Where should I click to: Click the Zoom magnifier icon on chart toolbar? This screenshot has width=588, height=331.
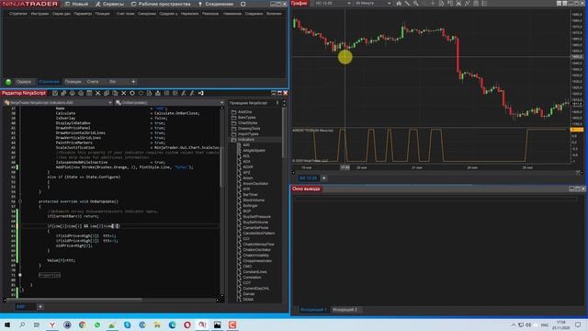(x=416, y=4)
